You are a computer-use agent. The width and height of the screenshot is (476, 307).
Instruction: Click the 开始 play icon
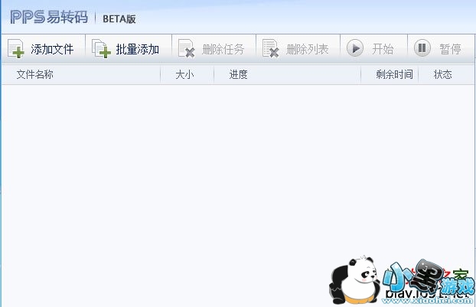(355, 48)
